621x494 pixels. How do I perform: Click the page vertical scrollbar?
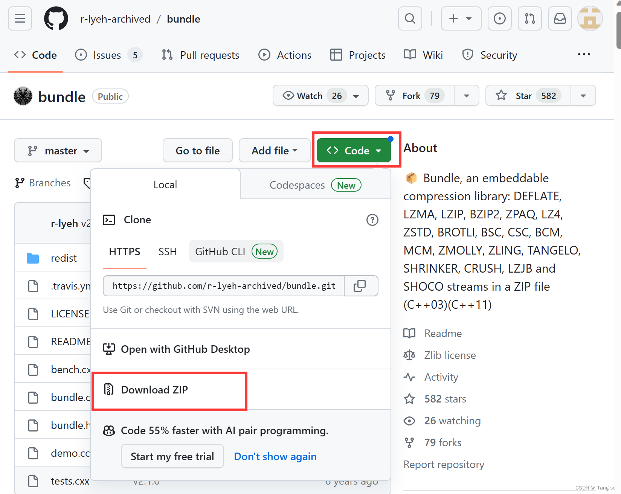[618, 30]
